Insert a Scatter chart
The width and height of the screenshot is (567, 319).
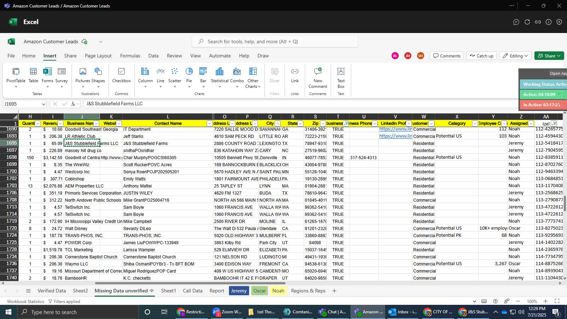(175, 77)
